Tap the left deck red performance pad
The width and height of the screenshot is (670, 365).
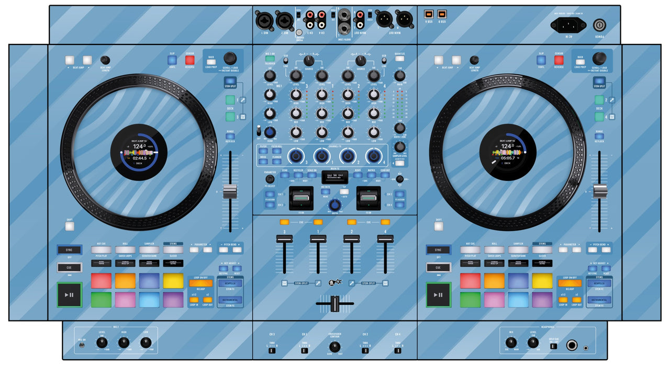(x=102, y=281)
